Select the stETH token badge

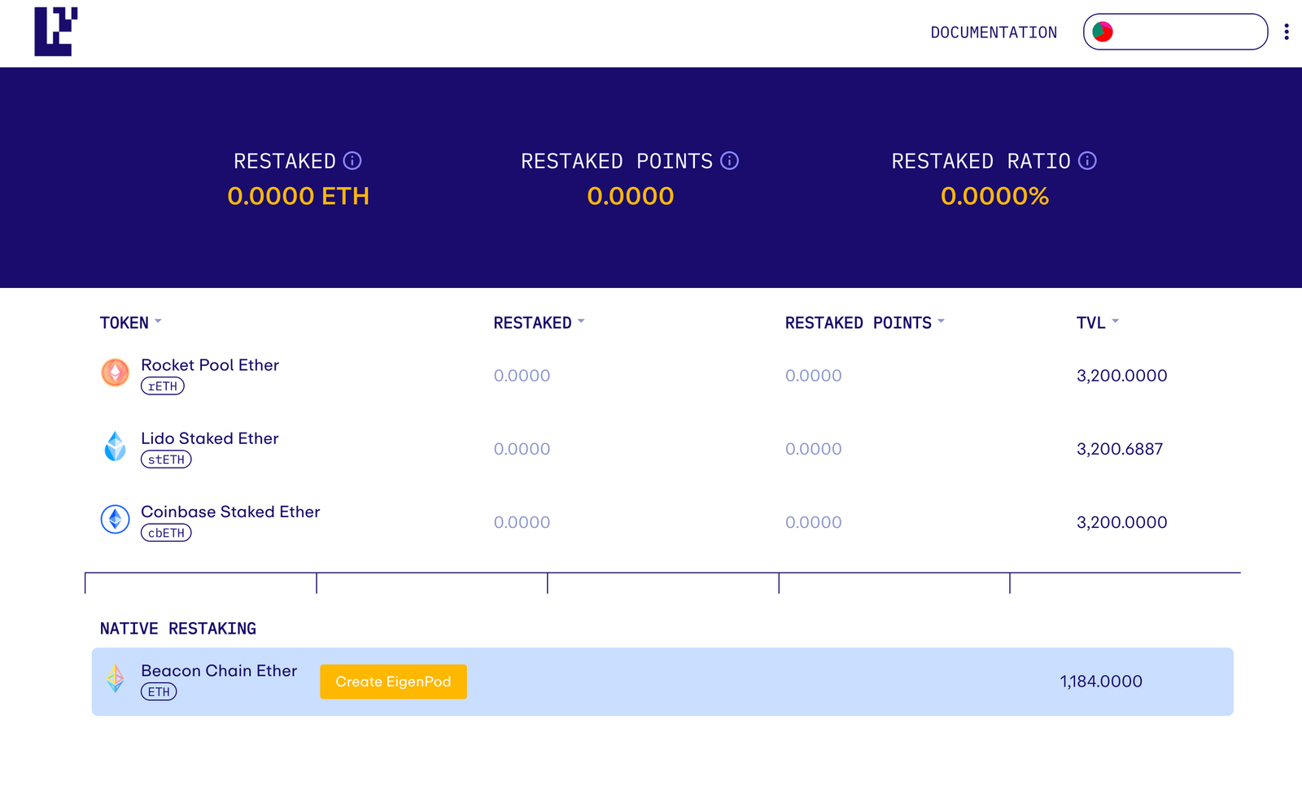tap(166, 459)
